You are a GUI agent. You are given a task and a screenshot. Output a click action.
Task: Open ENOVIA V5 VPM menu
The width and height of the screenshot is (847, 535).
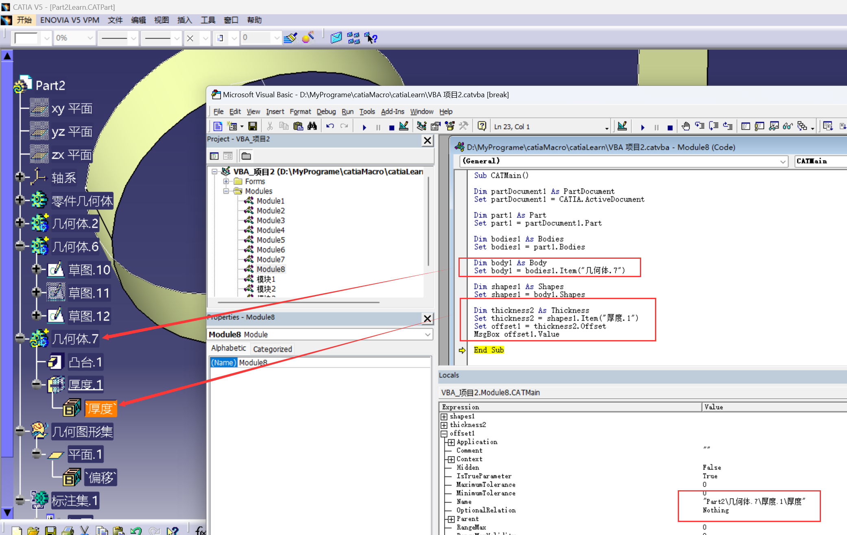(x=70, y=20)
